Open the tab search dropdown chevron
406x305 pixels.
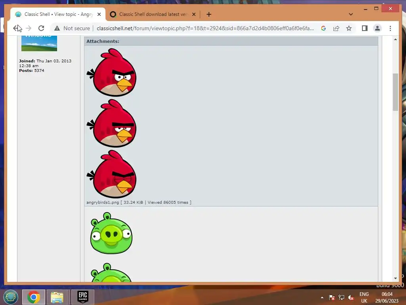[351, 14]
